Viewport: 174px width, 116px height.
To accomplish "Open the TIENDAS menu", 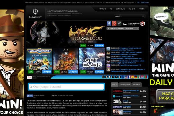I will pyautogui.click(x=132, y=9).
